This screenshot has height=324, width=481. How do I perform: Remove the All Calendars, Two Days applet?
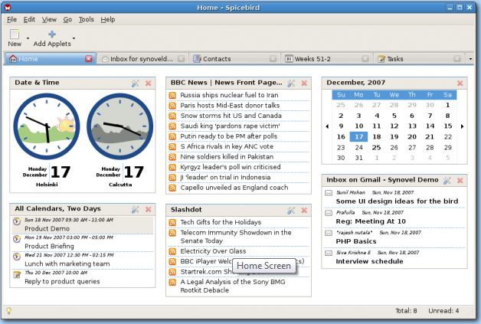click(148, 210)
